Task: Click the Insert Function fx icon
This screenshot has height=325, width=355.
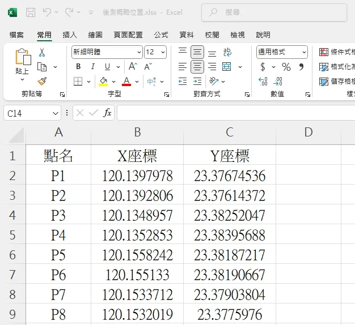Action: [x=107, y=113]
